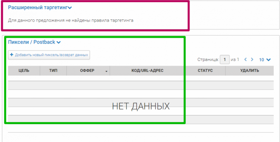Click the ОФФЕР column sort arrow
Screen dimensions: 280x142
coord(107,71)
